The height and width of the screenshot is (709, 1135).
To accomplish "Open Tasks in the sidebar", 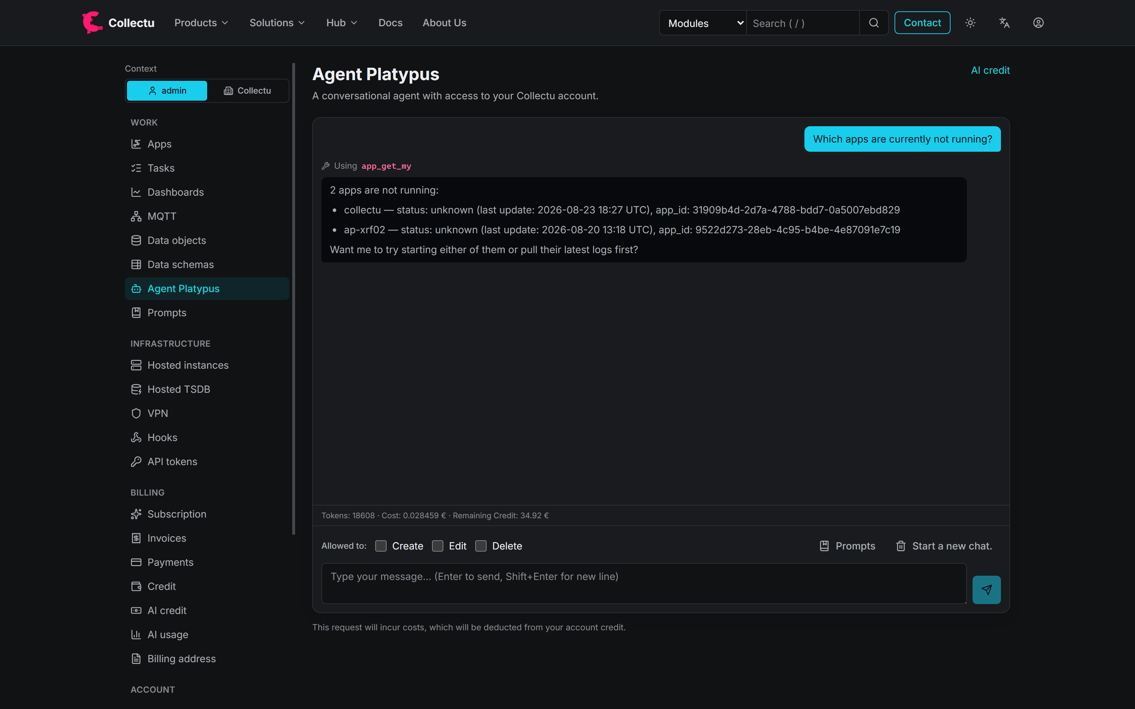I will [x=207, y=168].
